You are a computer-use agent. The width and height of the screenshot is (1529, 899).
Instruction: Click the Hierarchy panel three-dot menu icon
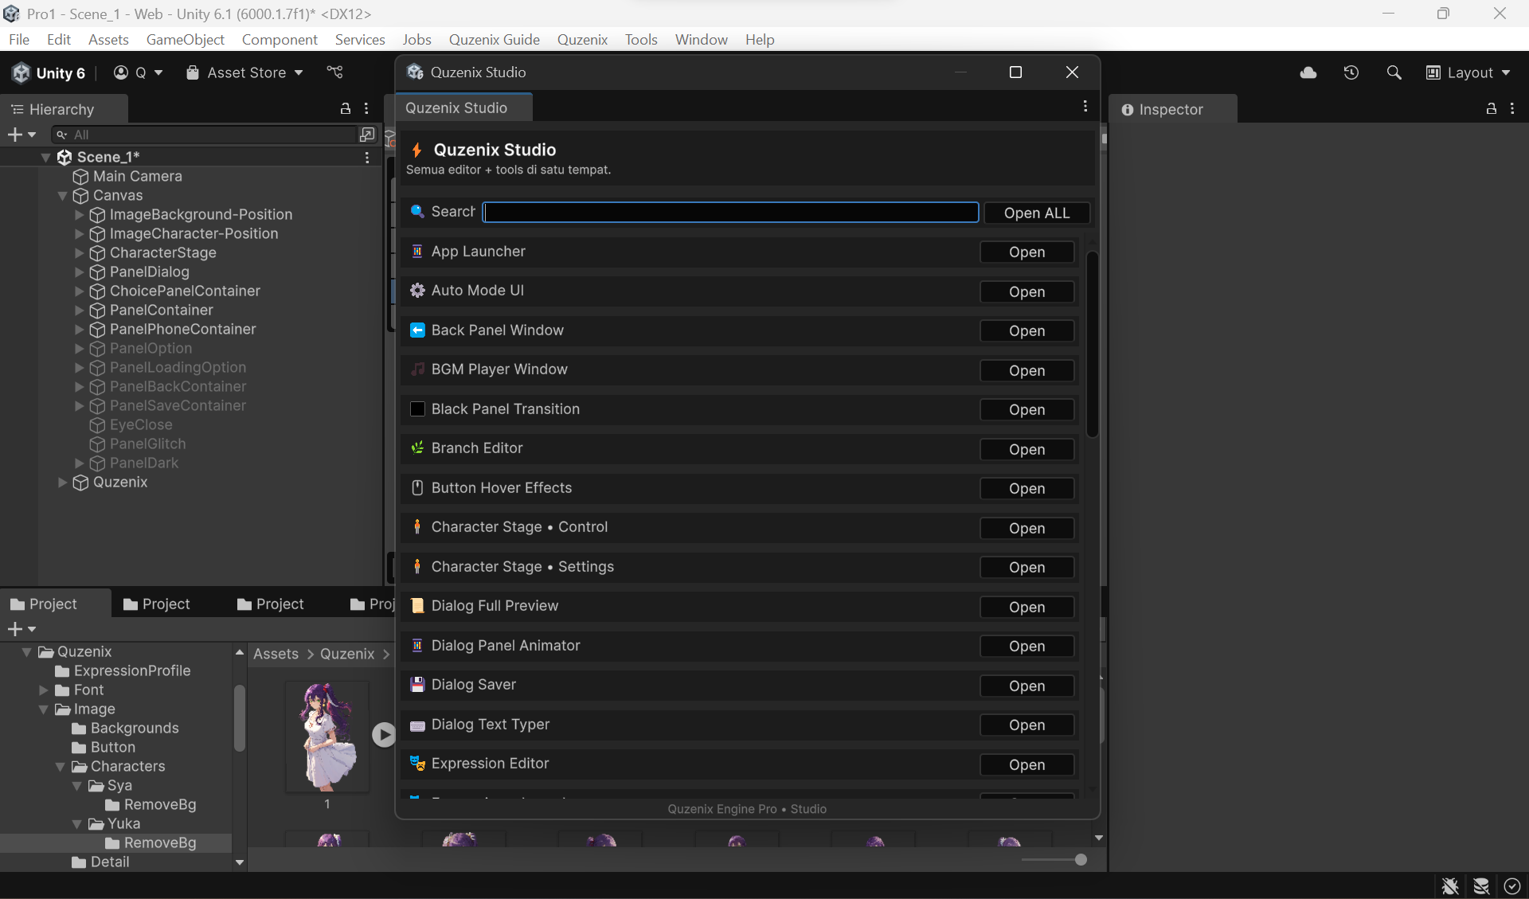tap(366, 108)
